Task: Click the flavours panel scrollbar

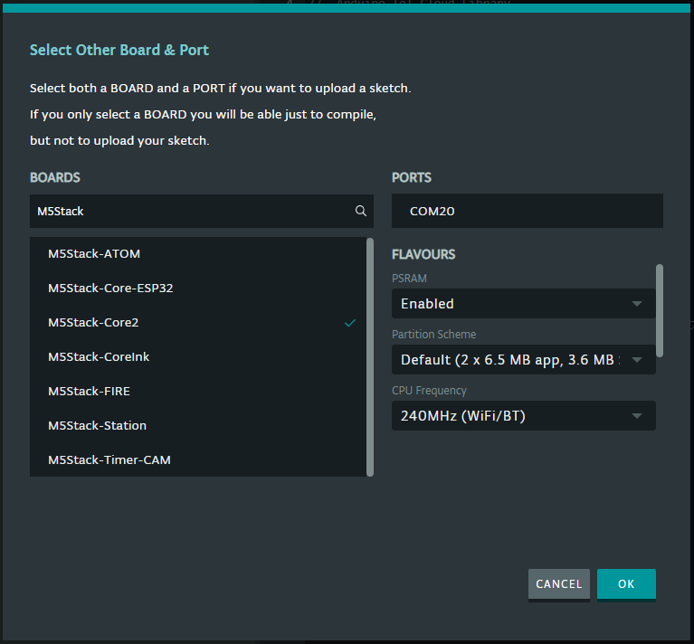Action: [660, 310]
